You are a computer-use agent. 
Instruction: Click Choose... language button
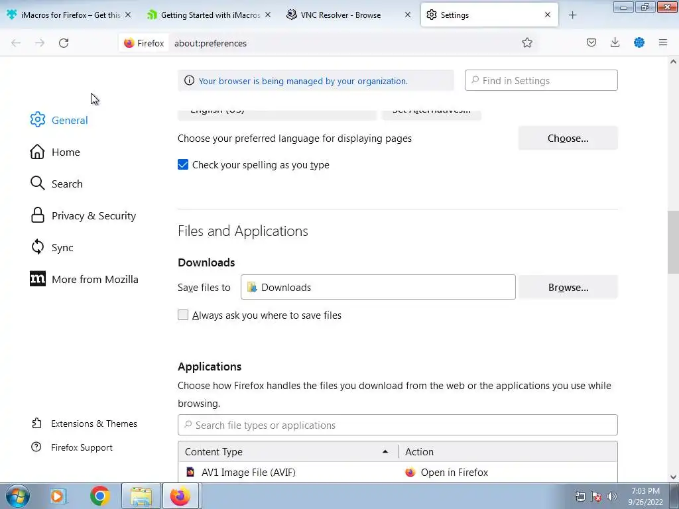pyautogui.click(x=568, y=138)
